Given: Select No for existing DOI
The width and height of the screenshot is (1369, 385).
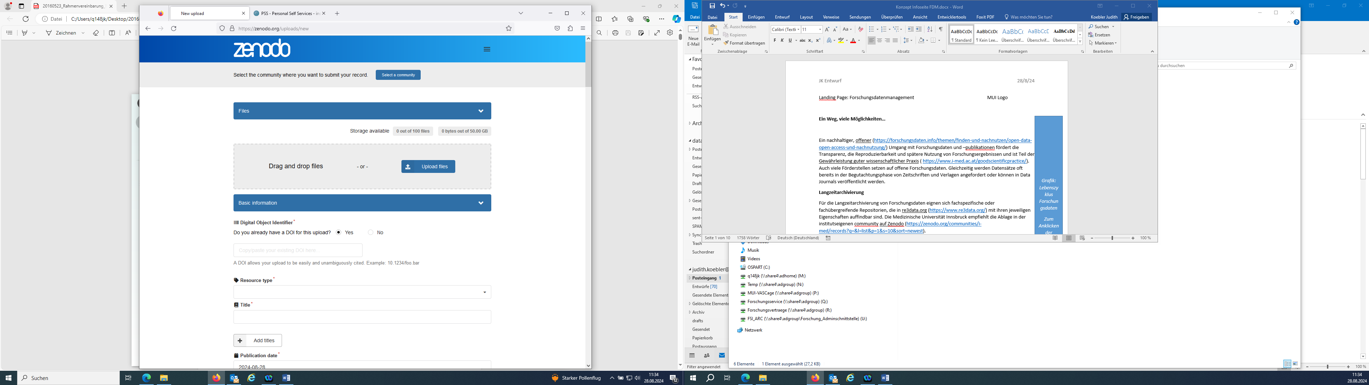Looking at the screenshot, I should click(370, 232).
